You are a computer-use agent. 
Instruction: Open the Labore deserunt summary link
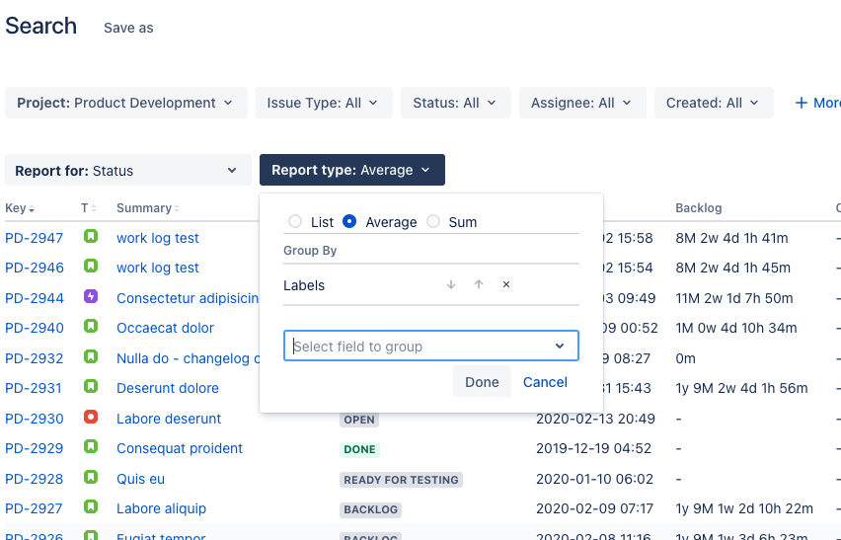pos(169,419)
